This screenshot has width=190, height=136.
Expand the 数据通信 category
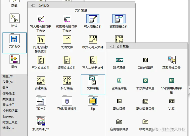click(x=9, y=99)
